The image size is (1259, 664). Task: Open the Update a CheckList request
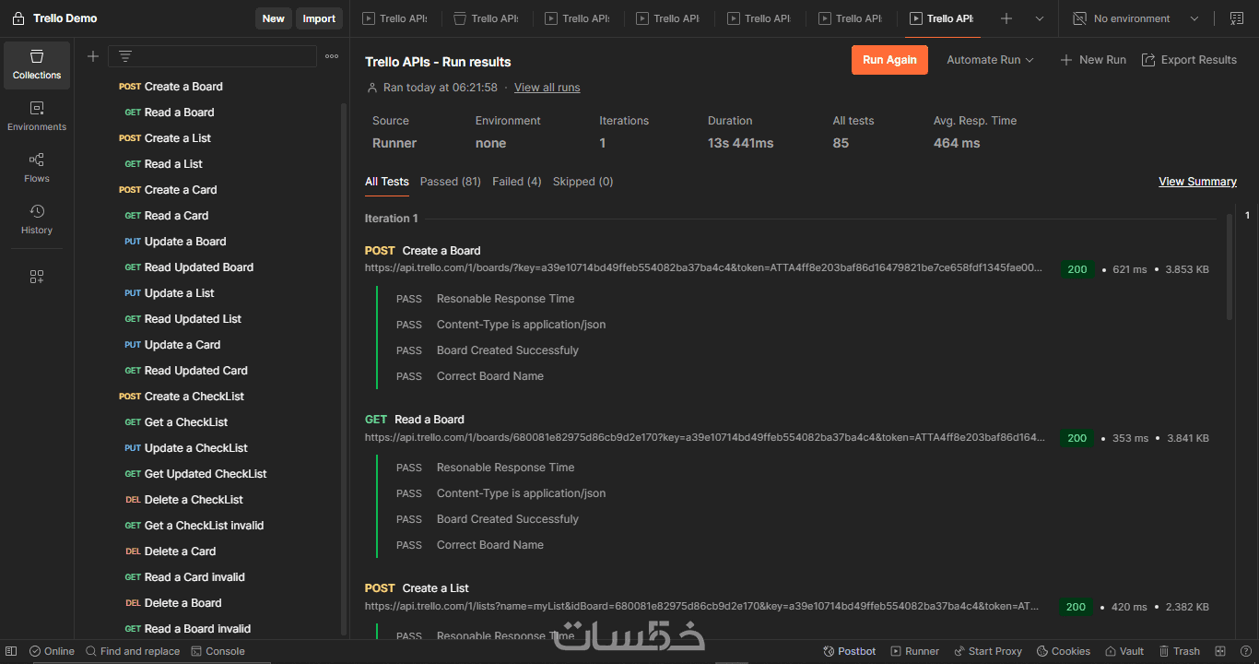coord(195,448)
